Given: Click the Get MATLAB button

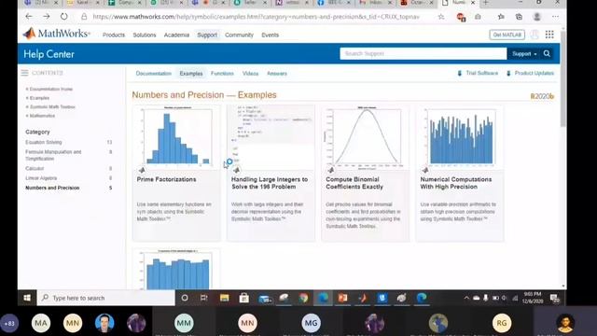Looking at the screenshot, I should click(507, 35).
